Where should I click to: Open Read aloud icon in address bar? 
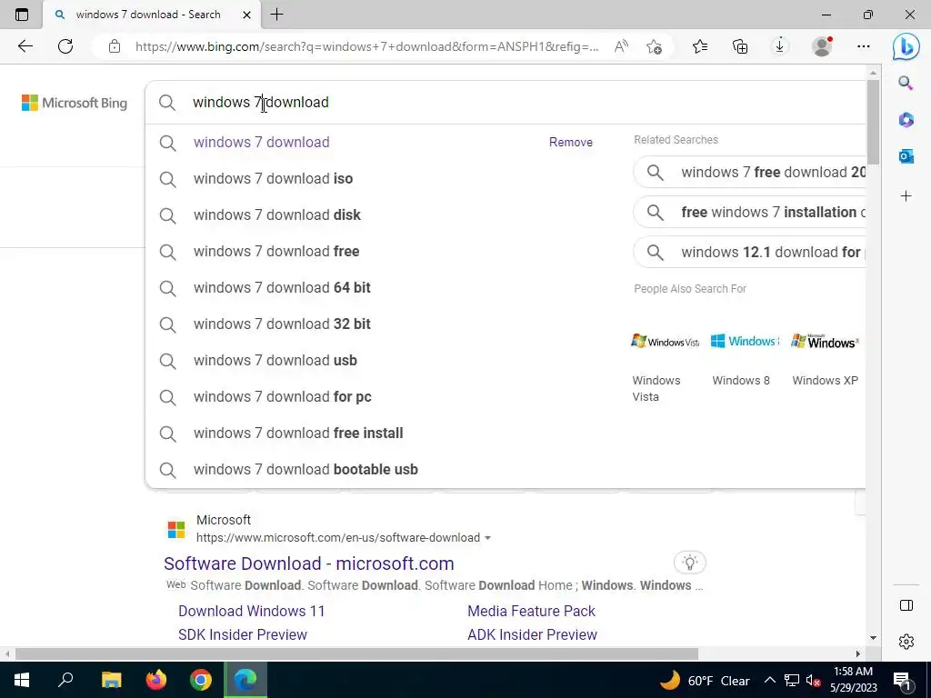point(621,46)
